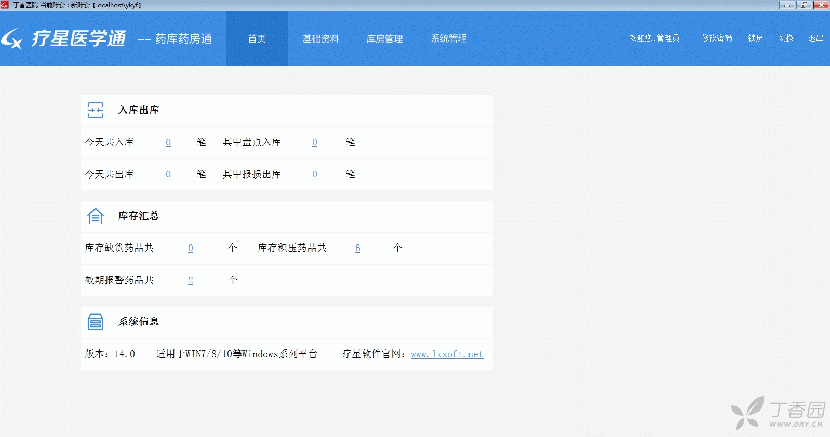The image size is (830, 437).
Task: Open the 其中报损出库 count link
Action: click(x=315, y=174)
